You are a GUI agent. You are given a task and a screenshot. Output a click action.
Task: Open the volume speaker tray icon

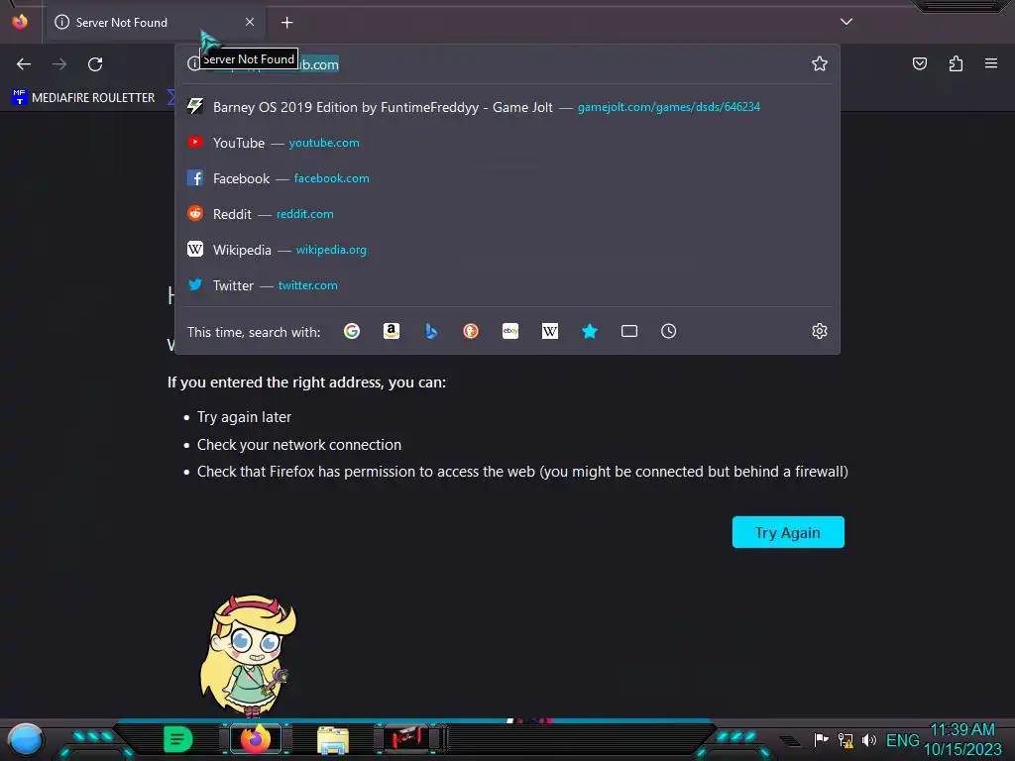point(869,739)
